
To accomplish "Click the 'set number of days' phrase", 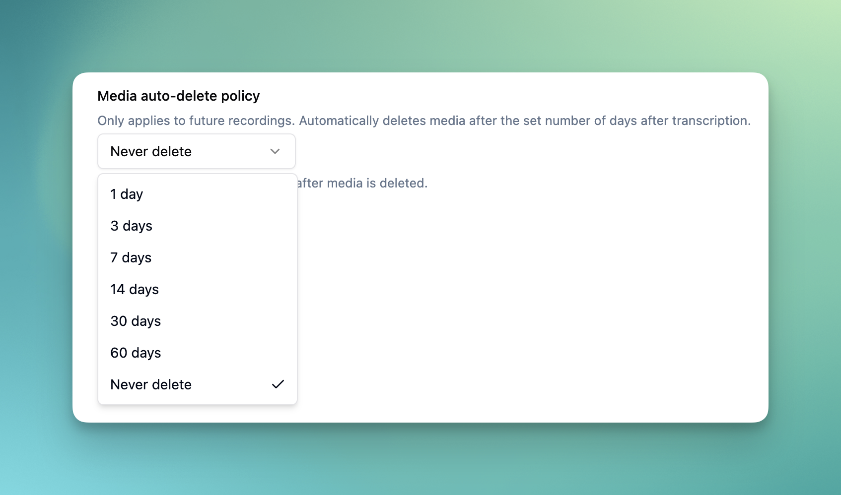I will pyautogui.click(x=565, y=121).
